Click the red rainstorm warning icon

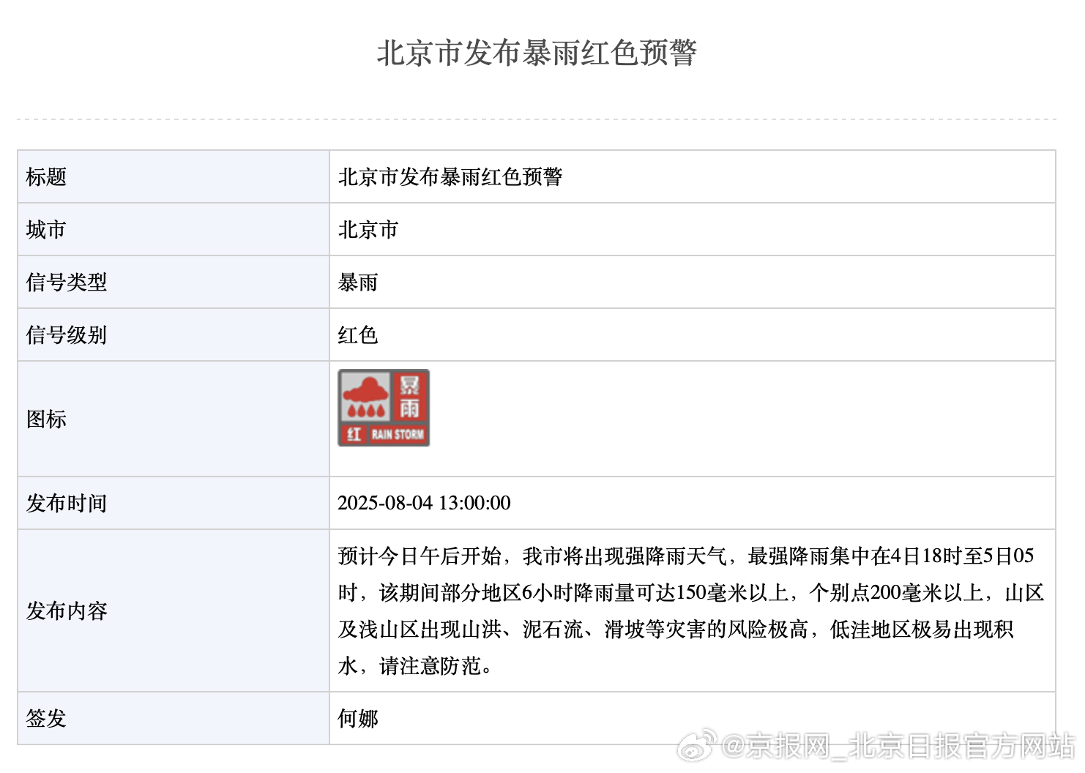point(384,408)
